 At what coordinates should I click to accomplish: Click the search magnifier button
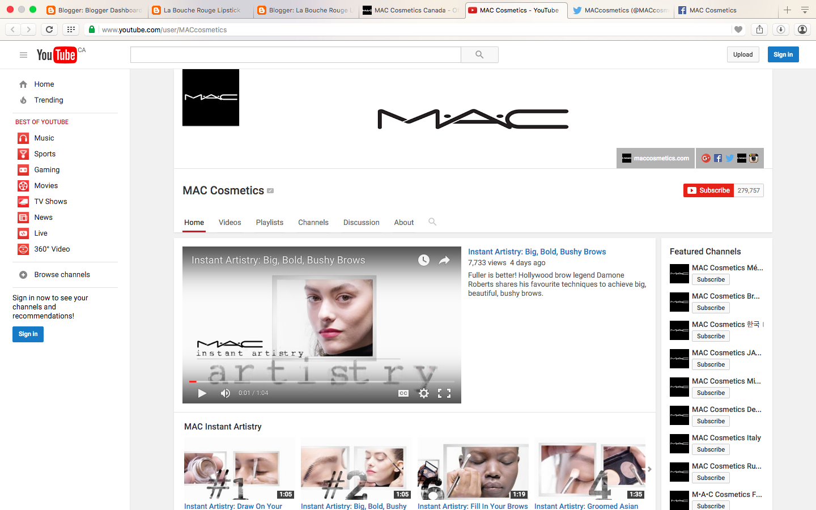tap(479, 55)
